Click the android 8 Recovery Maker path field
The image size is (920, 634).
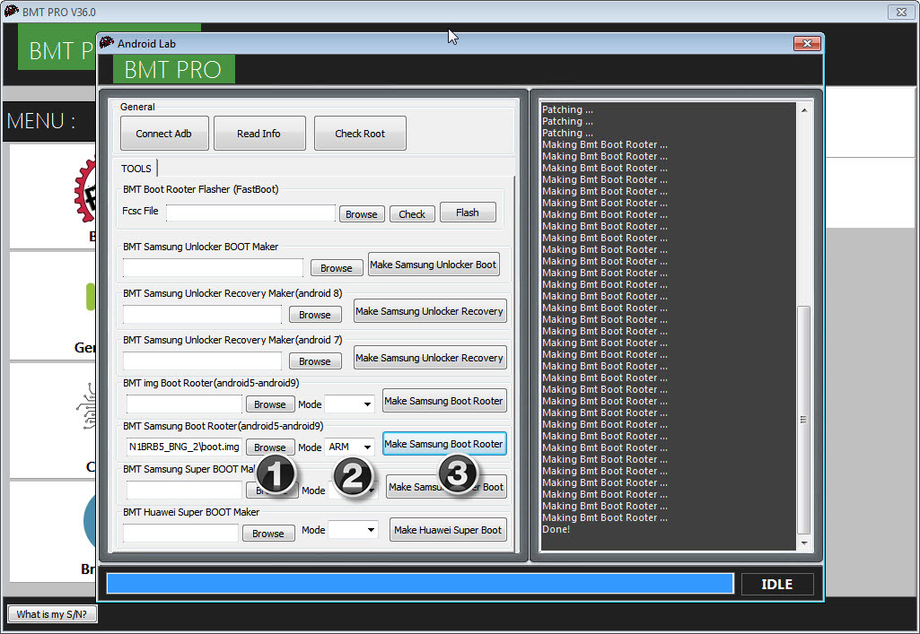click(202, 315)
